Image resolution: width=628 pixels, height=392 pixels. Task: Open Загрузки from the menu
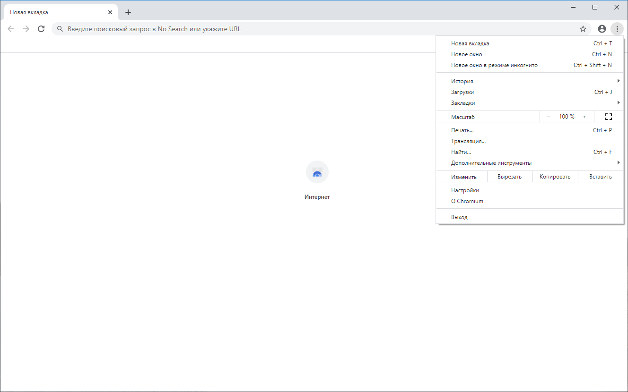tap(530, 92)
